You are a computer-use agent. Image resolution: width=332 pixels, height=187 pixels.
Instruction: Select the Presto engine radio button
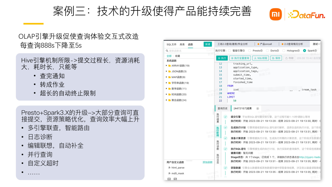pyautogui.click(x=250, y=51)
